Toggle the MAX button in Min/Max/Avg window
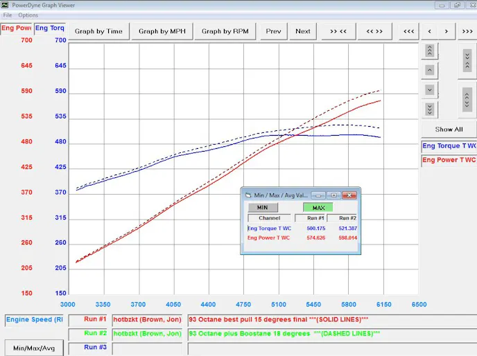This screenshot has height=356, width=477. point(318,207)
